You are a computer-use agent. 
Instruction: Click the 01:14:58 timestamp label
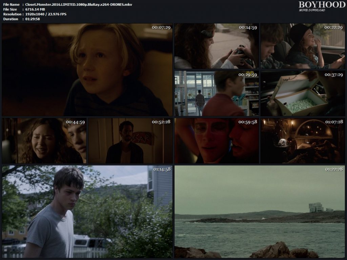pyautogui.click(x=162, y=169)
